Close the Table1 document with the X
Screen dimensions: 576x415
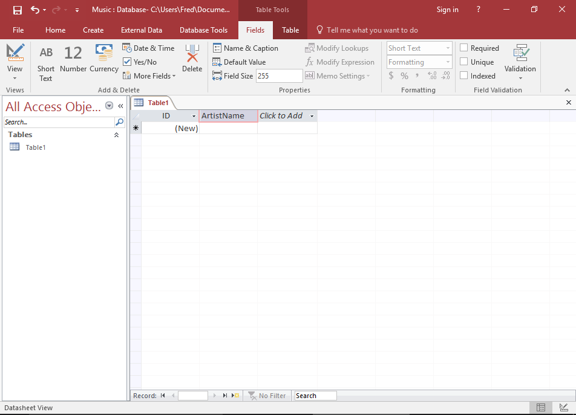[568, 103]
